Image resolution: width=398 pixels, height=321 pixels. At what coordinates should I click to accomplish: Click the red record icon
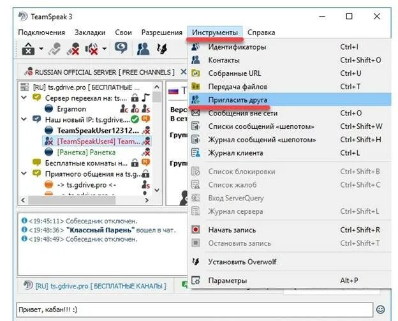click(196, 230)
